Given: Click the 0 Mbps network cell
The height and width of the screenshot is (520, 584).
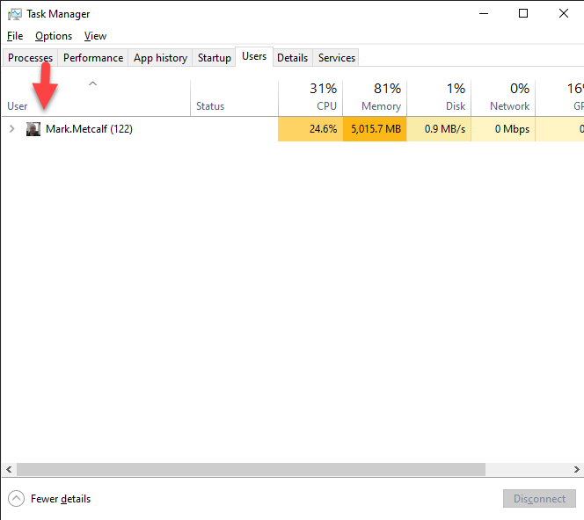Looking at the screenshot, I should (503, 129).
